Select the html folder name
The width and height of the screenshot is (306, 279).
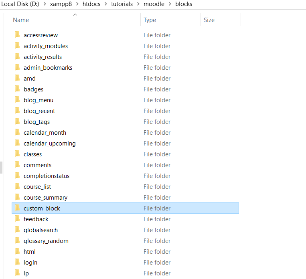(30, 252)
